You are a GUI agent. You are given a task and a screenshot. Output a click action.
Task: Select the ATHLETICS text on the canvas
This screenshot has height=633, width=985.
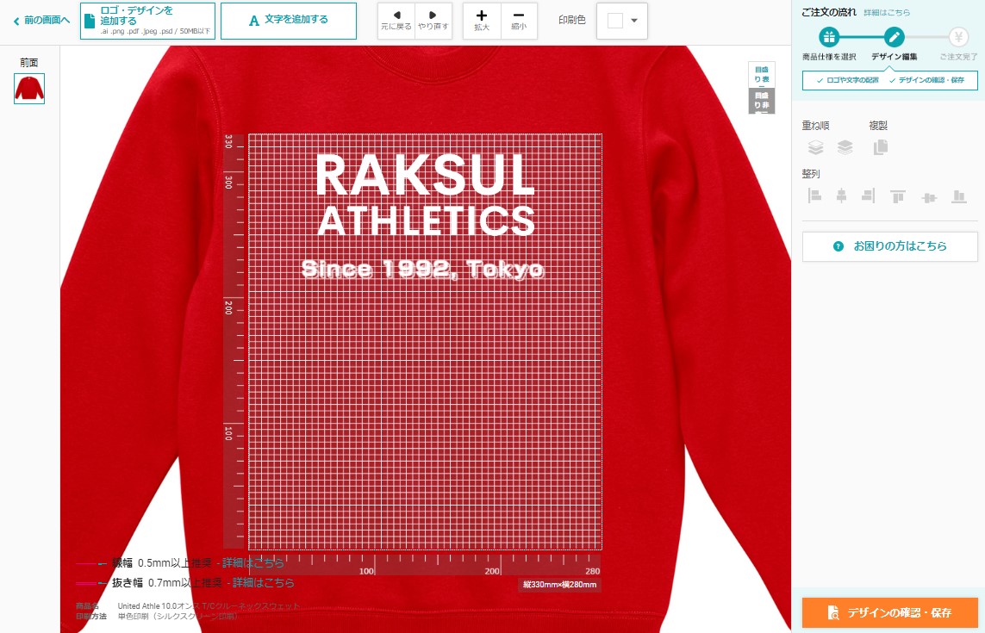click(x=427, y=220)
